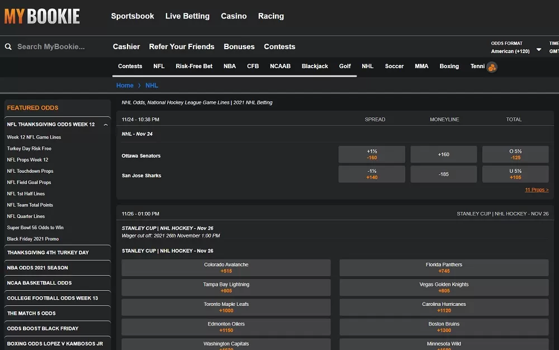The width and height of the screenshot is (559, 350).
Task: Open Super Bowl 56 Odds to Win
Action: tap(35, 228)
